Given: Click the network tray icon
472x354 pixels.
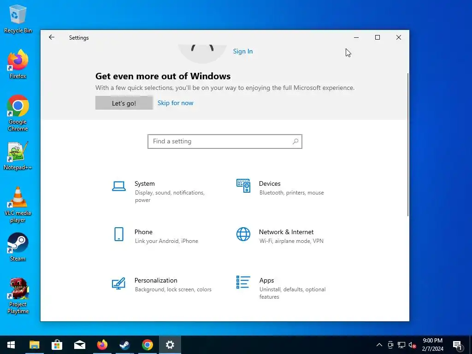Looking at the screenshot, I should pyautogui.click(x=401, y=345).
